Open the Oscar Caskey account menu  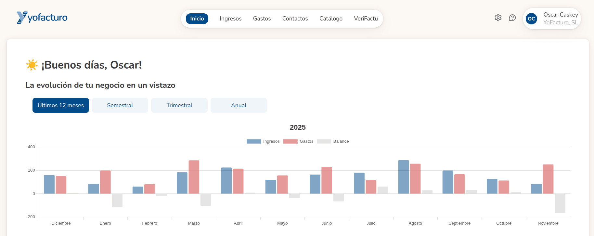(x=560, y=19)
